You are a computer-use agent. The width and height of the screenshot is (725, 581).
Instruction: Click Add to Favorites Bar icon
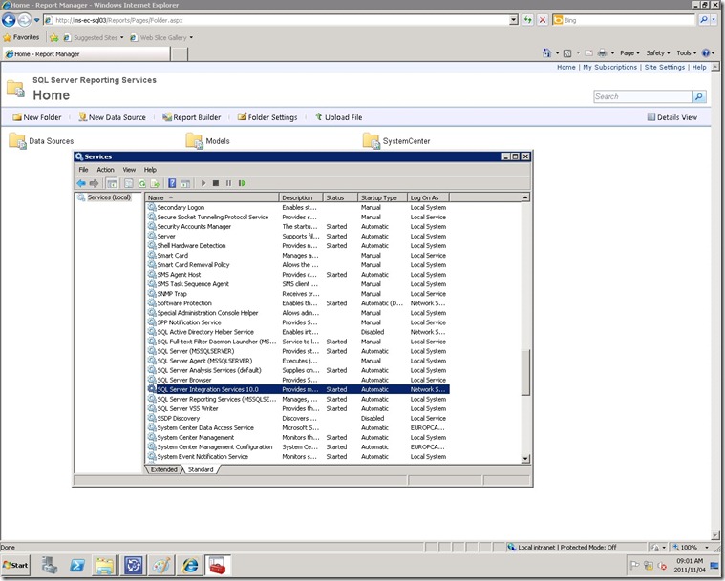pyautogui.click(x=54, y=38)
